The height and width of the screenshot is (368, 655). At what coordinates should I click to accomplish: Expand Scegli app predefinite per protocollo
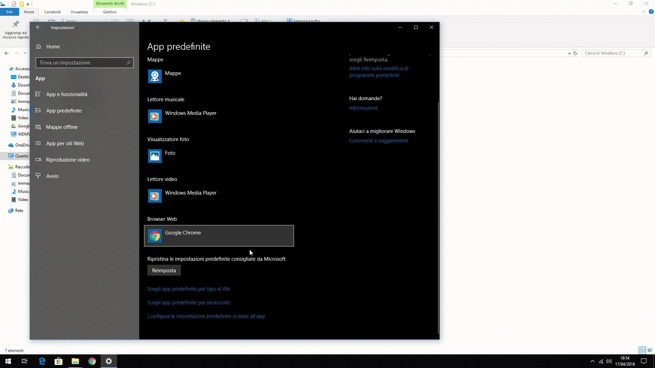tap(189, 302)
